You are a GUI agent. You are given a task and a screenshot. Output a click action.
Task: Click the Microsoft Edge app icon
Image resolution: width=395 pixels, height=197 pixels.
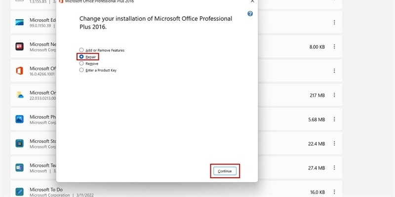pos(19,22)
